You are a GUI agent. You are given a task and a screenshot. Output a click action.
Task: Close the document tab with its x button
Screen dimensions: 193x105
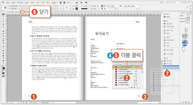coord(22,12)
